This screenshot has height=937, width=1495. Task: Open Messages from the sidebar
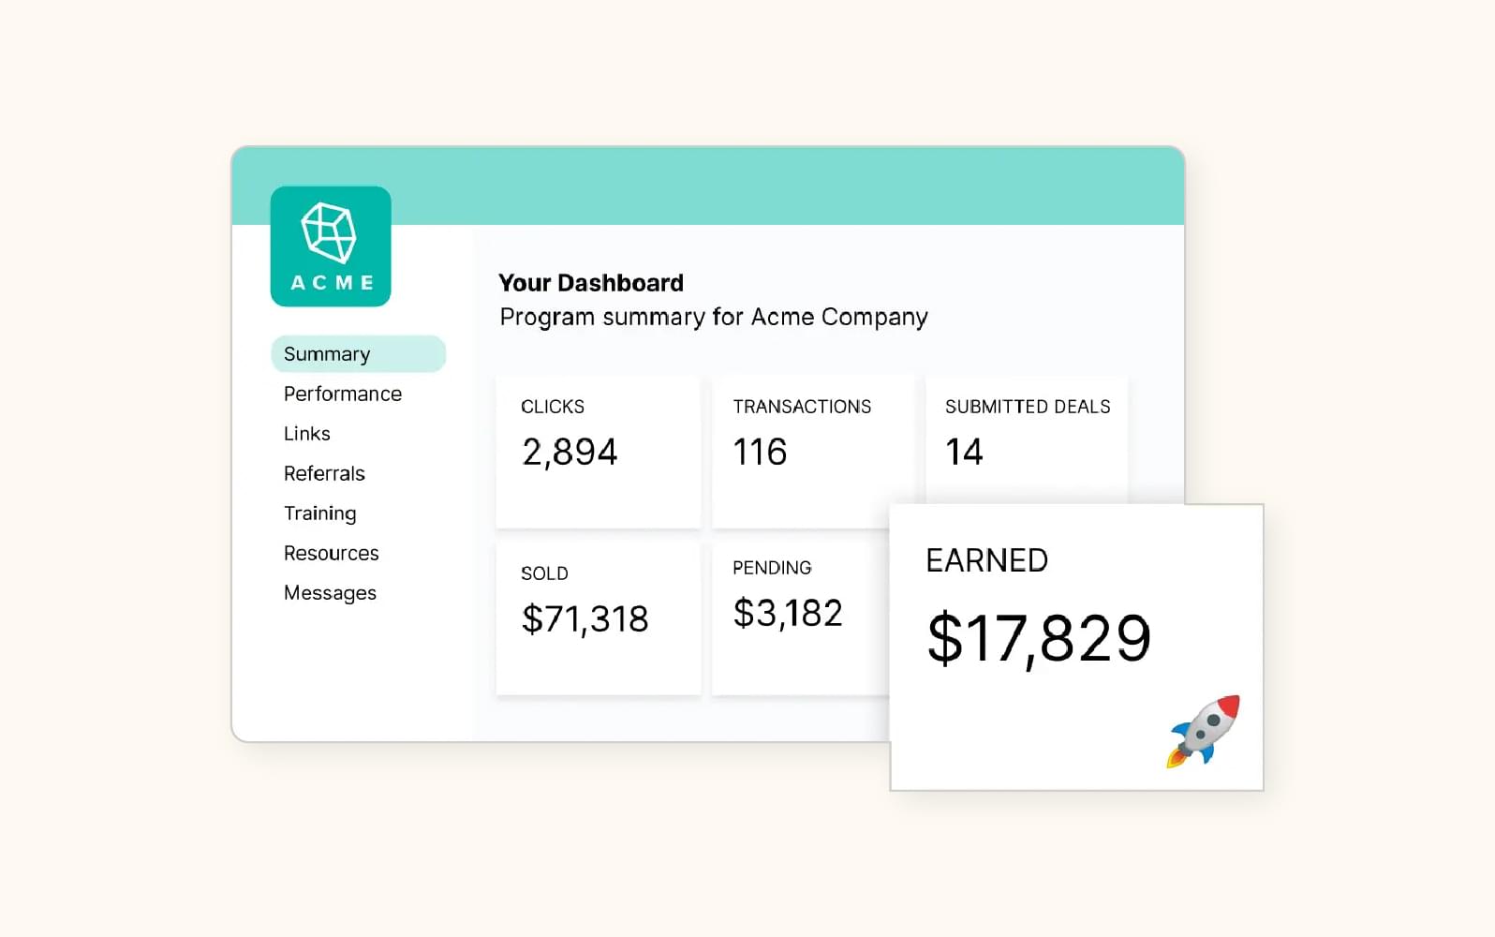pos(330,592)
